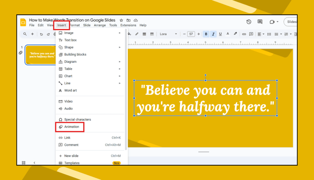Viewport: 314px width, 180px height.
Task: Choose Word art menu entry
Action: coord(70,90)
